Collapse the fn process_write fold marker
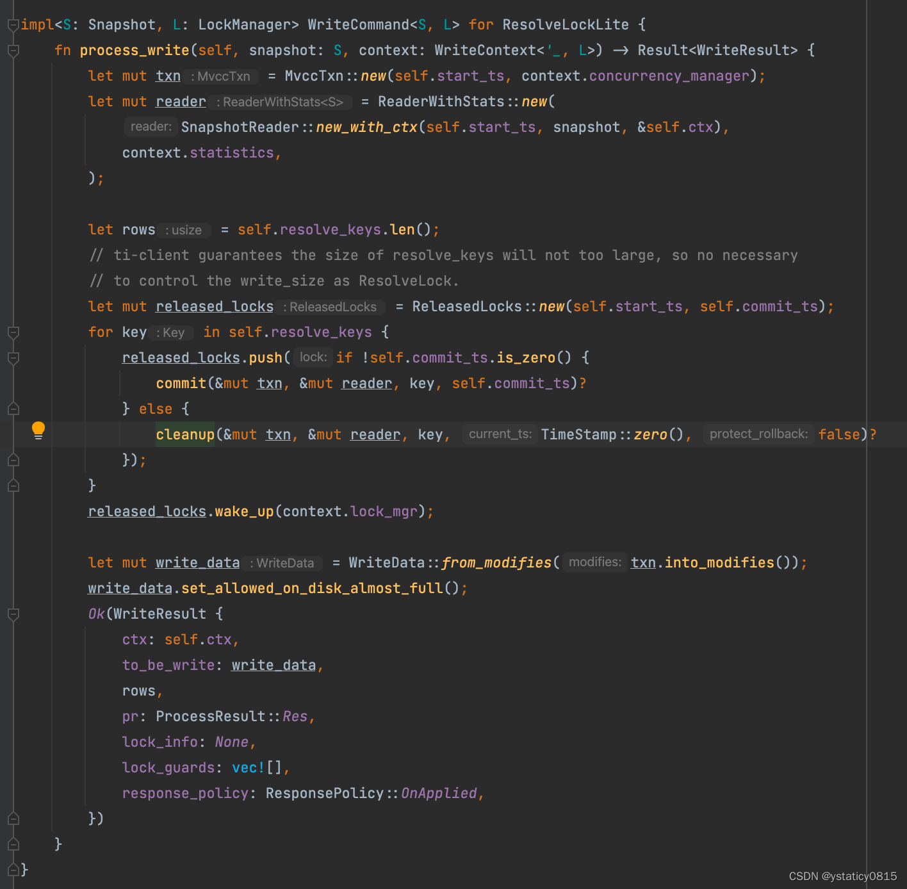This screenshot has height=889, width=907. point(13,51)
